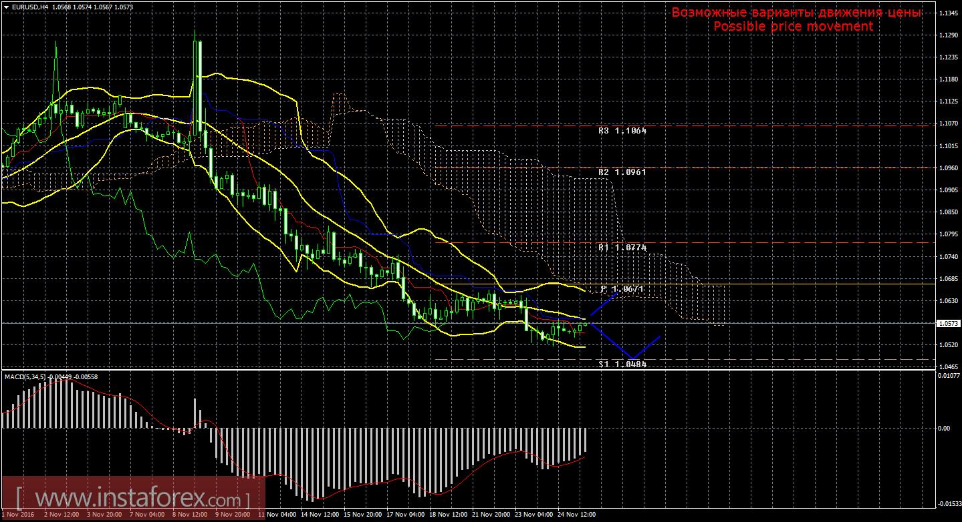Click the '24 Nov 12:00' time axis label
962x522 pixels.
click(576, 515)
